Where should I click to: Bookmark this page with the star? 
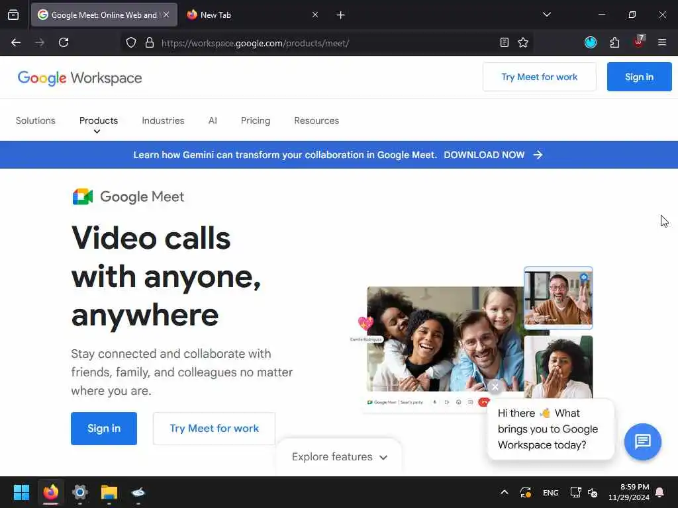tap(523, 42)
